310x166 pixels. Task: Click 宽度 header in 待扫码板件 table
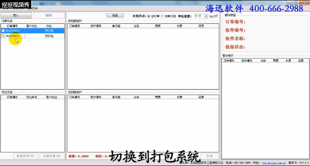coord(158,26)
